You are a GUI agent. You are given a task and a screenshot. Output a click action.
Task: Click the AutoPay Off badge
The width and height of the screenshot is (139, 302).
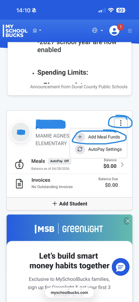59,161
